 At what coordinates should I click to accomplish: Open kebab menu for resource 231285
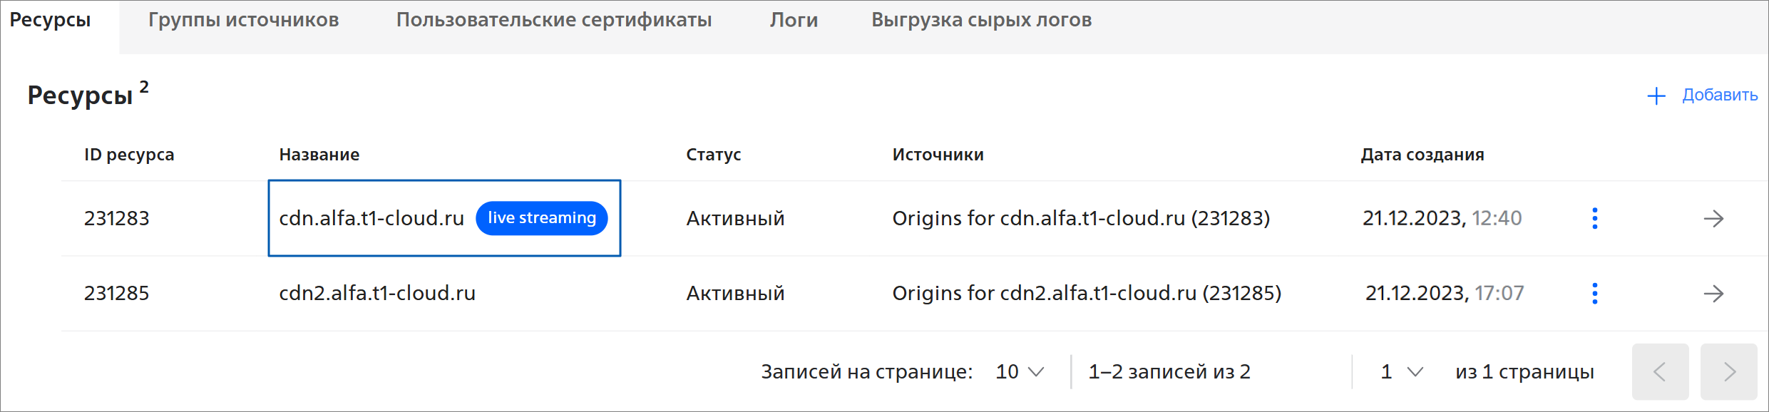(x=1594, y=293)
